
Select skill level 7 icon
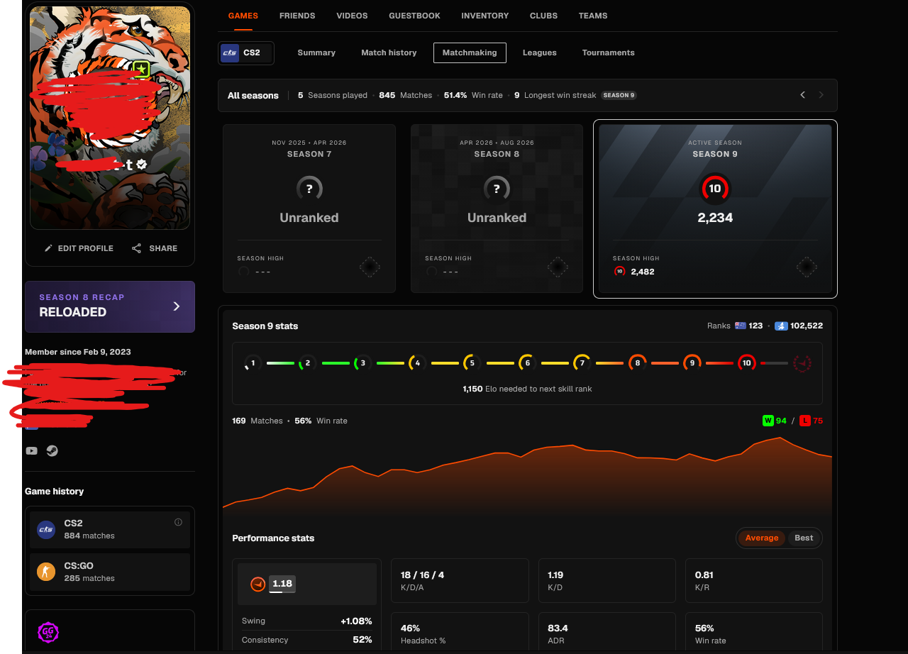pos(582,363)
